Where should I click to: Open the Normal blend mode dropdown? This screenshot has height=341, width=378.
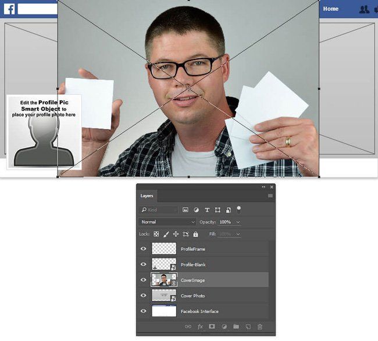click(x=168, y=222)
